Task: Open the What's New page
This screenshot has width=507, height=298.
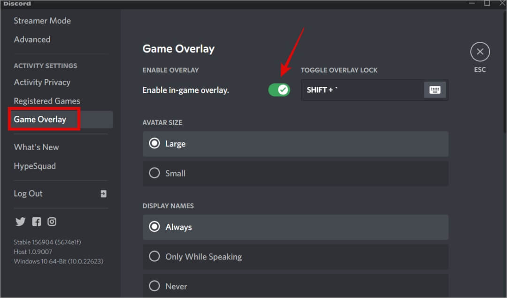Action: tap(36, 147)
